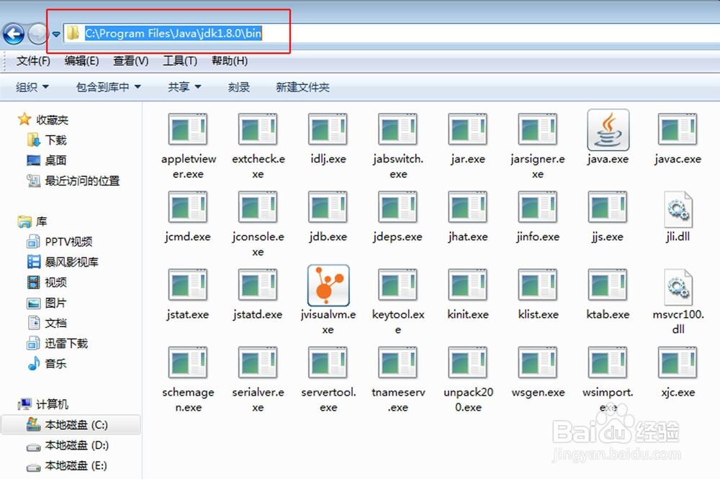
Task: Go back with the blue Back arrow
Action: coord(14,34)
